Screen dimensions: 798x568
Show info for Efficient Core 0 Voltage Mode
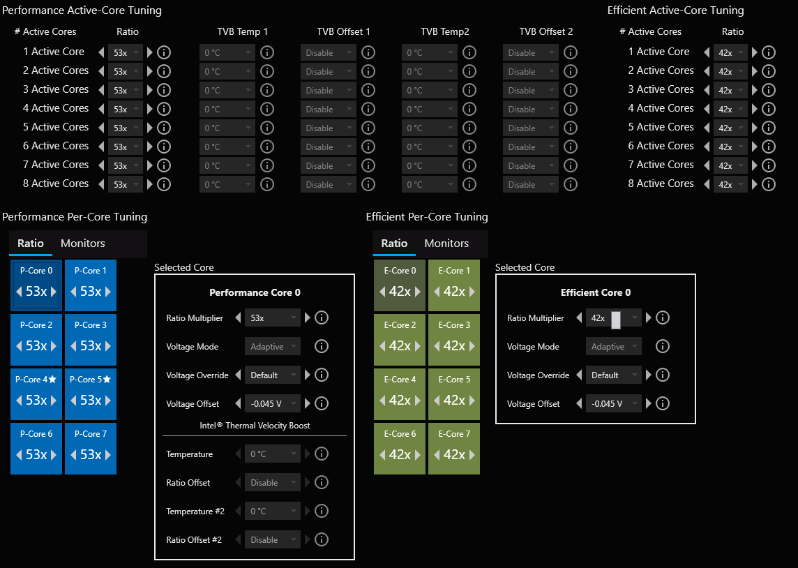(662, 346)
